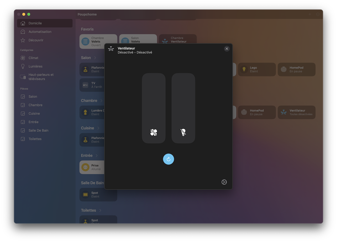The image size is (337, 242).
Task: Open the Climat category
Action: [45, 58]
